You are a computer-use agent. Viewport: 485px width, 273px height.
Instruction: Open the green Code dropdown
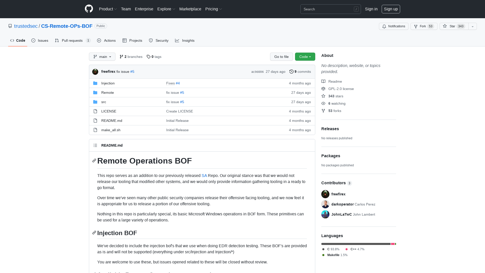tap(305, 57)
